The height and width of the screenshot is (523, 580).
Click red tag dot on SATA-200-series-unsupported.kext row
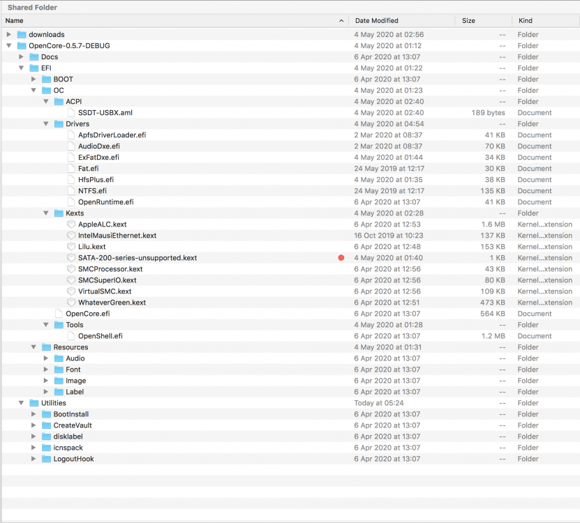pyautogui.click(x=341, y=257)
